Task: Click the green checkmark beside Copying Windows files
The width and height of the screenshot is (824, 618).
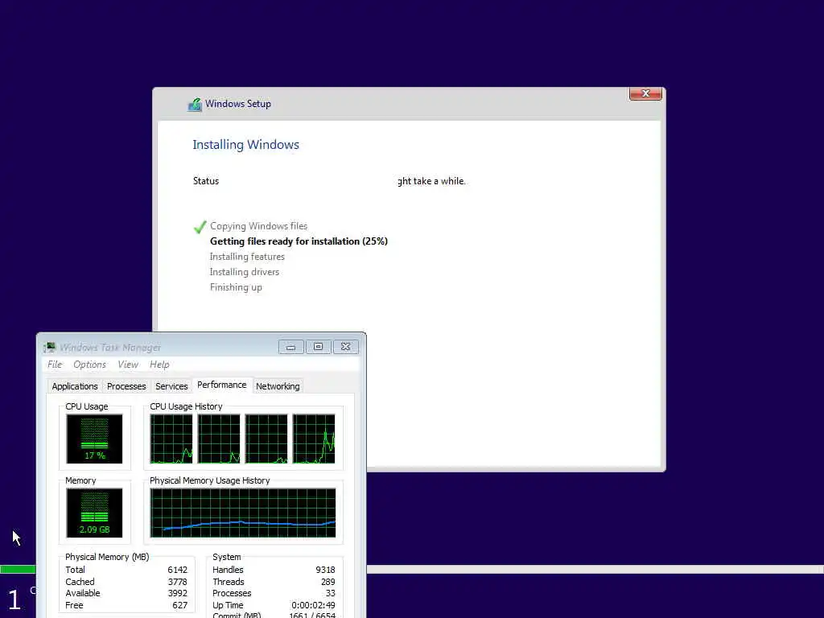Action: (200, 226)
